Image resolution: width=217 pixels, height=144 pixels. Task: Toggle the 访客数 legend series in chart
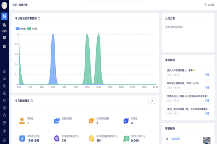click(x=21, y=29)
